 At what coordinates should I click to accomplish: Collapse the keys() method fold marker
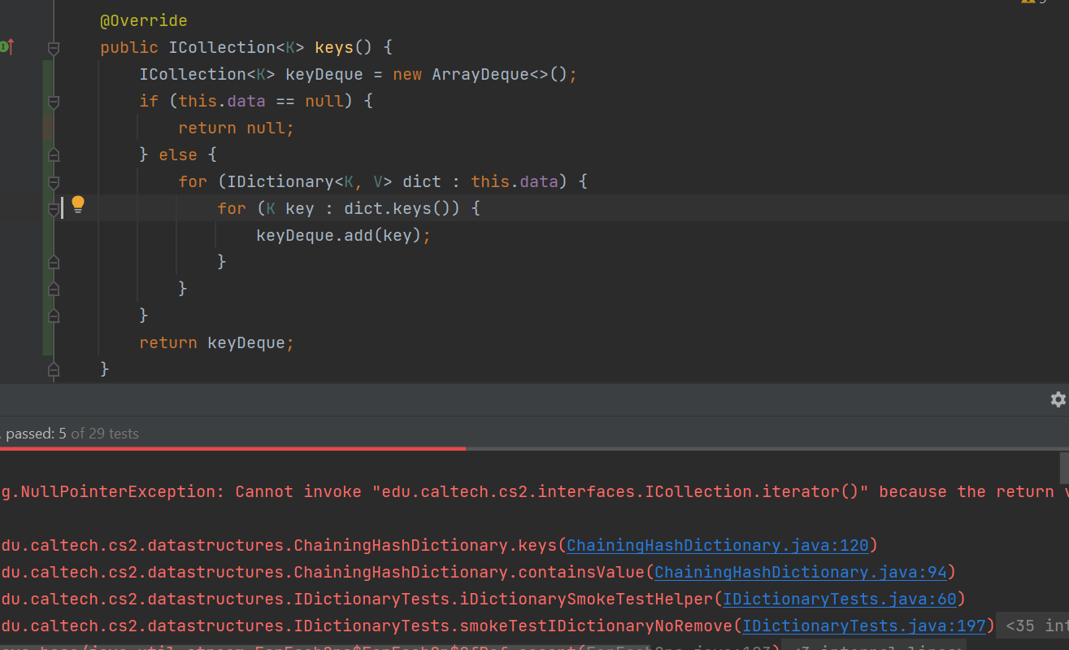54,49
